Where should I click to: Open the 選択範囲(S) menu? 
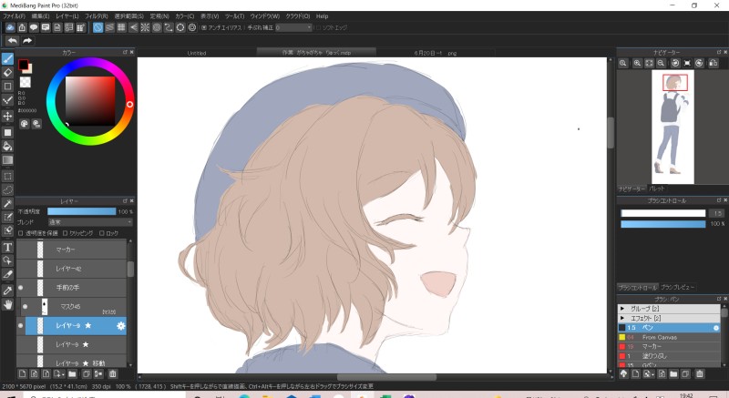(x=128, y=16)
